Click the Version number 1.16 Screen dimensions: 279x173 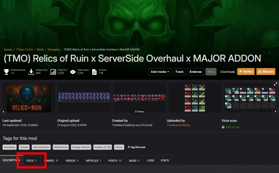tap(101, 73)
